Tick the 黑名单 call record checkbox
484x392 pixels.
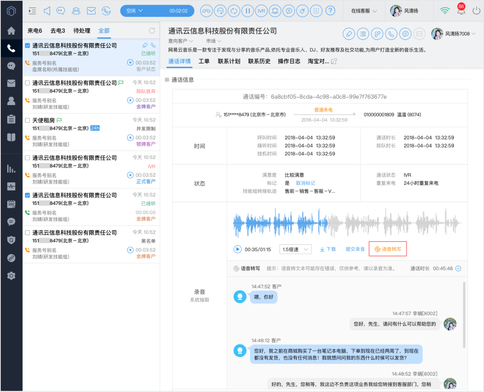(27, 233)
